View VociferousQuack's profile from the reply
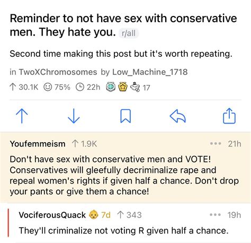Viewport: 251px width, 243px height. pyautogui.click(x=52, y=215)
